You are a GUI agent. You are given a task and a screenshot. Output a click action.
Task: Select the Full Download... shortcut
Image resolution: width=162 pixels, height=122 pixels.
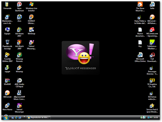(152, 57)
